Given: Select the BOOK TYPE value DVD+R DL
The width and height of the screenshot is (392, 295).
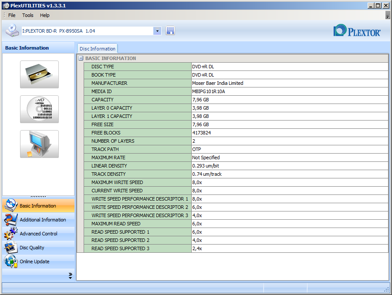Looking at the screenshot, I should point(203,75).
